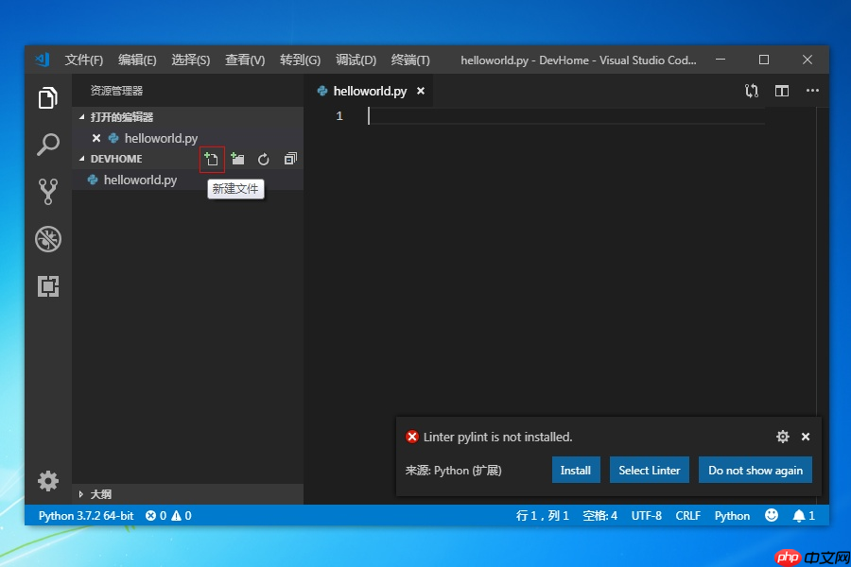Refresh the Explorer with the refresh icon
This screenshot has width=851, height=567.
[x=263, y=158]
